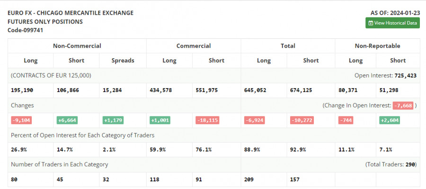Select the Open Interest value 725,423
This screenshot has width=426, height=189.
pos(405,76)
